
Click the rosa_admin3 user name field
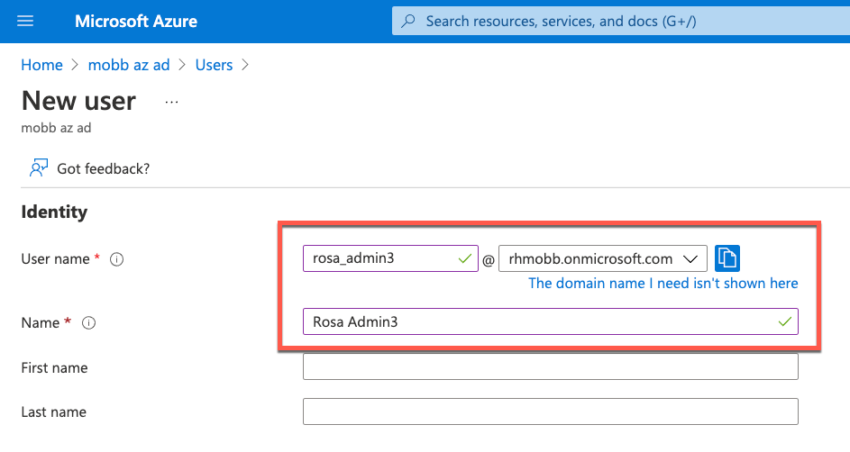pyautogui.click(x=379, y=258)
